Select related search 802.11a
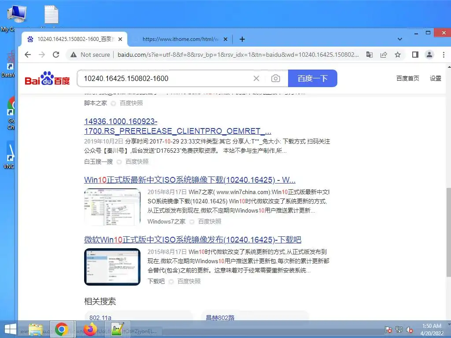 pyautogui.click(x=100, y=318)
